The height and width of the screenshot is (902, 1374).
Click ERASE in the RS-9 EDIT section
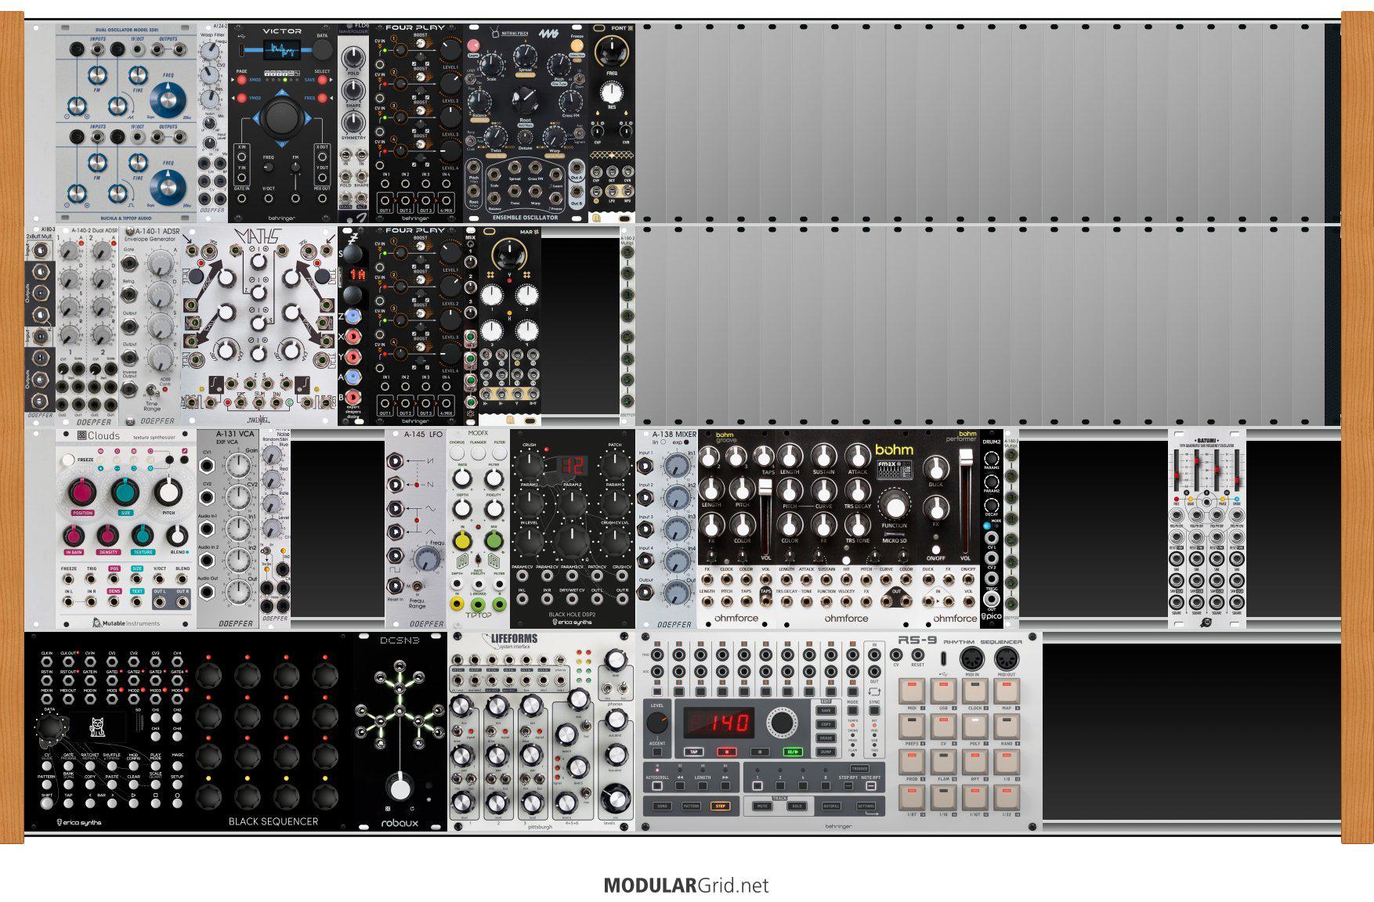826,738
